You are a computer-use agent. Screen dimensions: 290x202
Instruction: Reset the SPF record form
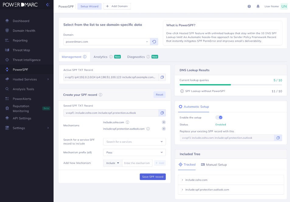[159, 95]
